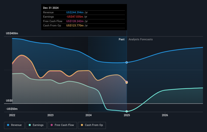Click the -US$50m y-axis label
Screen dimensions: 207x132
(x=12, y=109)
